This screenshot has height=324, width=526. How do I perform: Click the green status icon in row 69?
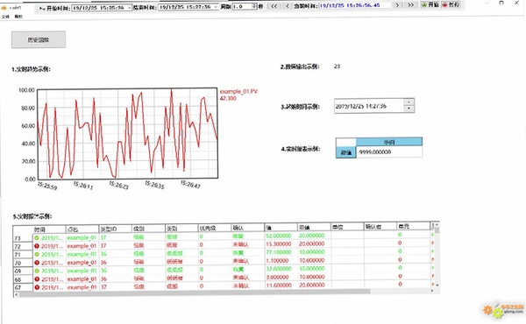pos(37,271)
